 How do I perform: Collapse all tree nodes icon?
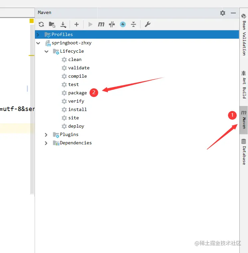coord(133,24)
